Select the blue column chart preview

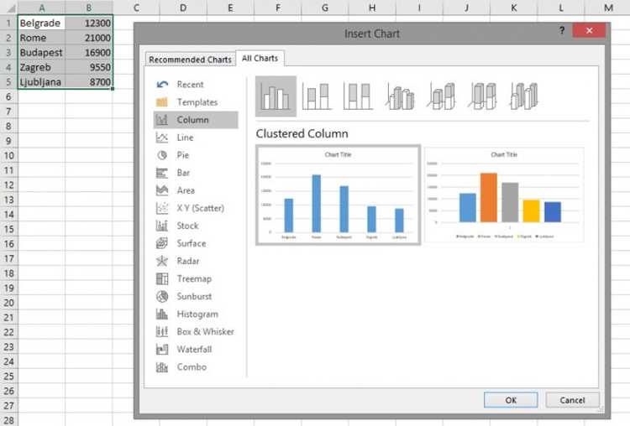point(338,195)
